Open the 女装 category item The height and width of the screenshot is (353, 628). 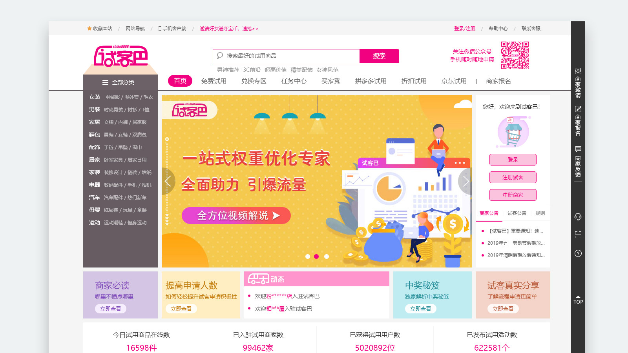click(x=94, y=97)
